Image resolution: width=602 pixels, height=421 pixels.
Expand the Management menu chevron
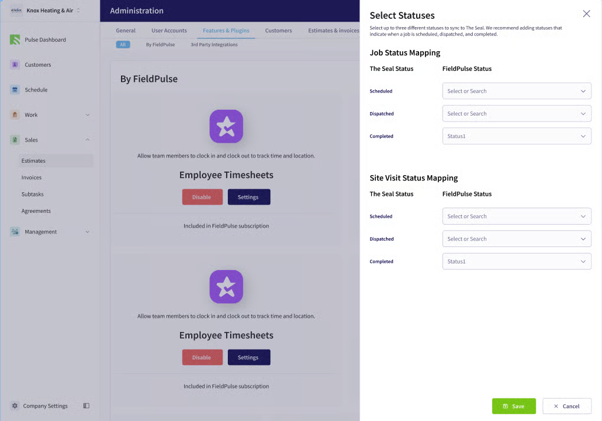(x=87, y=232)
